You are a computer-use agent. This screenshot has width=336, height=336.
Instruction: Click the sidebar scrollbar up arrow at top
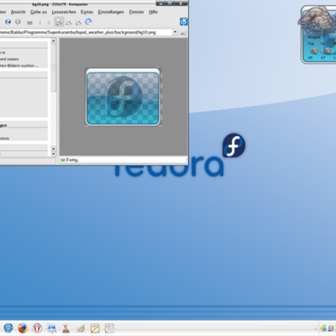pos(54,41)
